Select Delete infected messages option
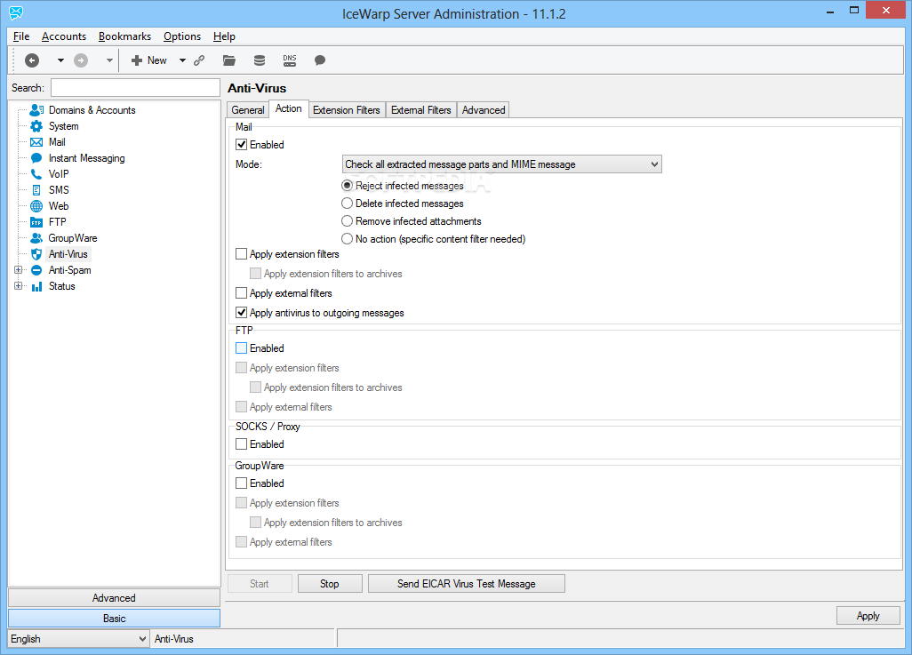Viewport: 912px width, 655px height. coord(348,204)
